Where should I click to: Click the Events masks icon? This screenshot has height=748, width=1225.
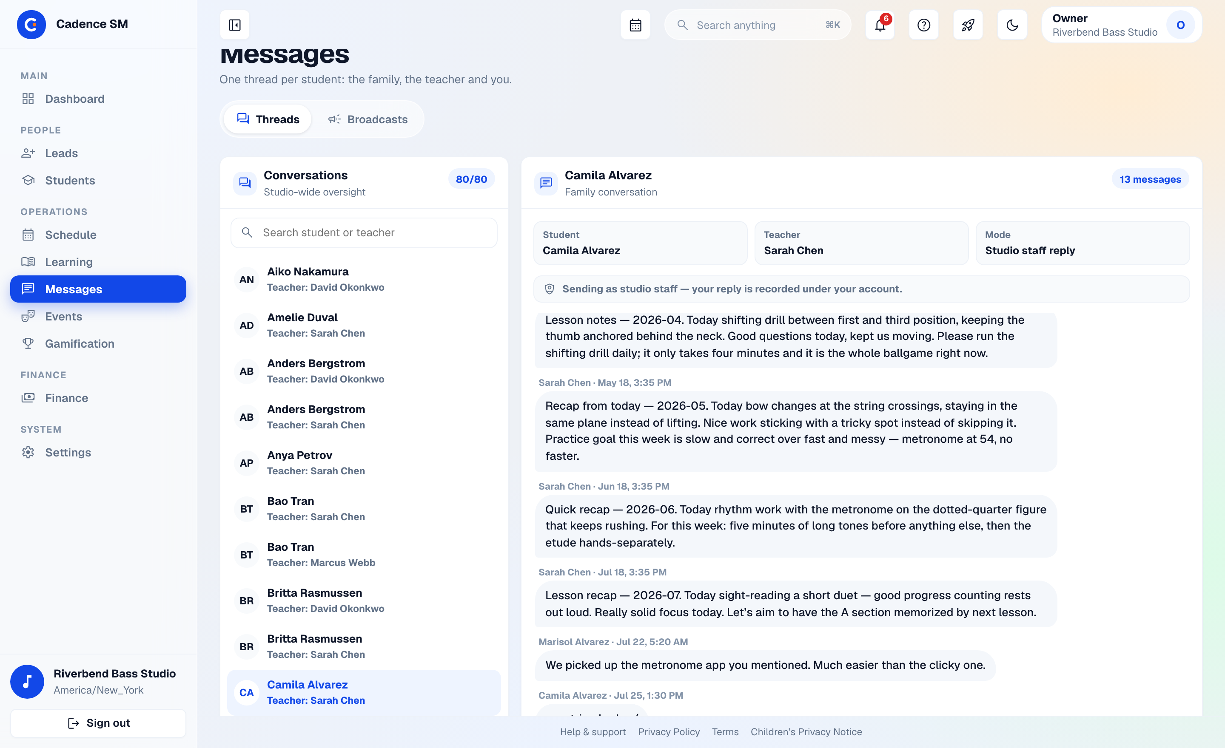pos(28,316)
